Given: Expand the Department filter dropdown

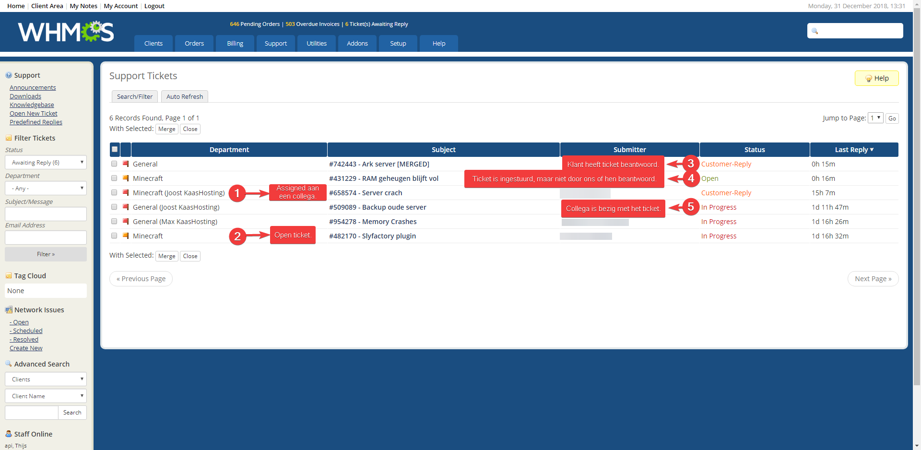Looking at the screenshot, I should pyautogui.click(x=46, y=189).
